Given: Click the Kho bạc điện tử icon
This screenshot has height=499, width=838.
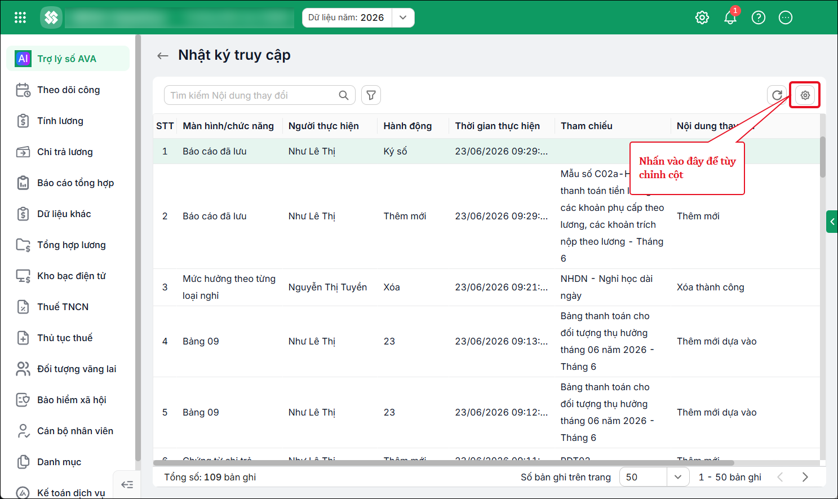Looking at the screenshot, I should [x=23, y=276].
